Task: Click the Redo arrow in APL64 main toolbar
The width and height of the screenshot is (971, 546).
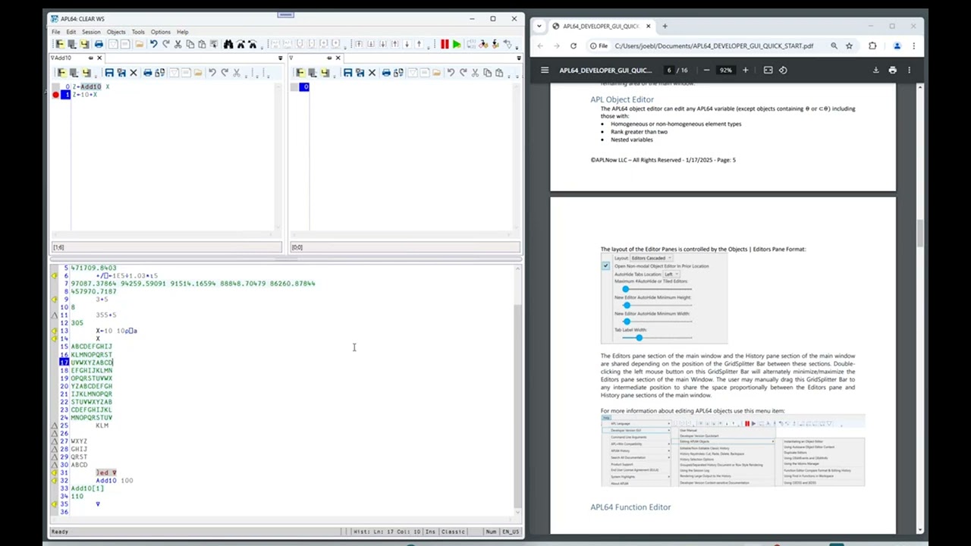Action: click(x=166, y=44)
